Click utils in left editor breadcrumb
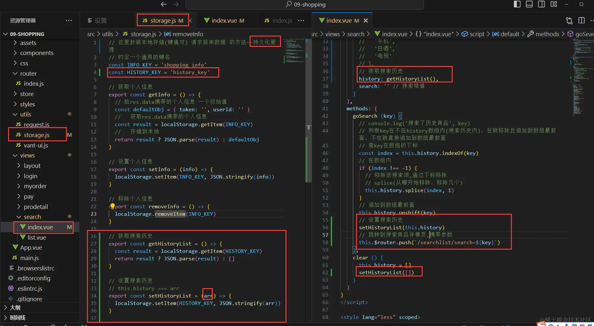 pyautogui.click(x=108, y=34)
